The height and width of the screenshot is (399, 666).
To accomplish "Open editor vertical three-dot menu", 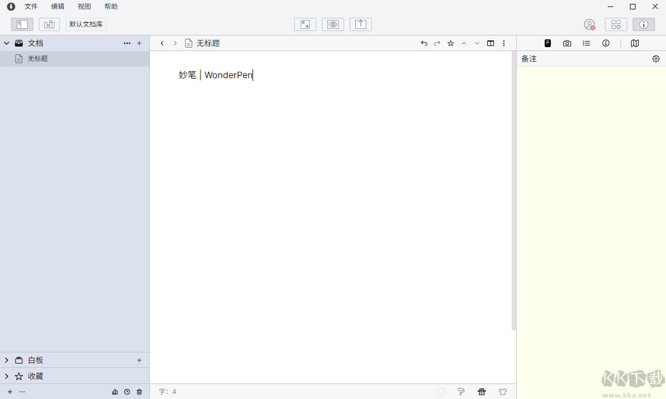I will (504, 43).
